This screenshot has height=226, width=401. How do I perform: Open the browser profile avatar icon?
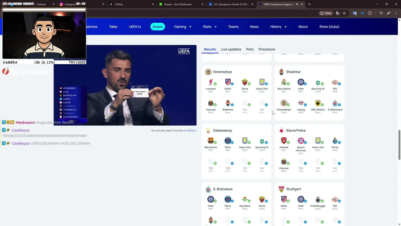coord(389,13)
